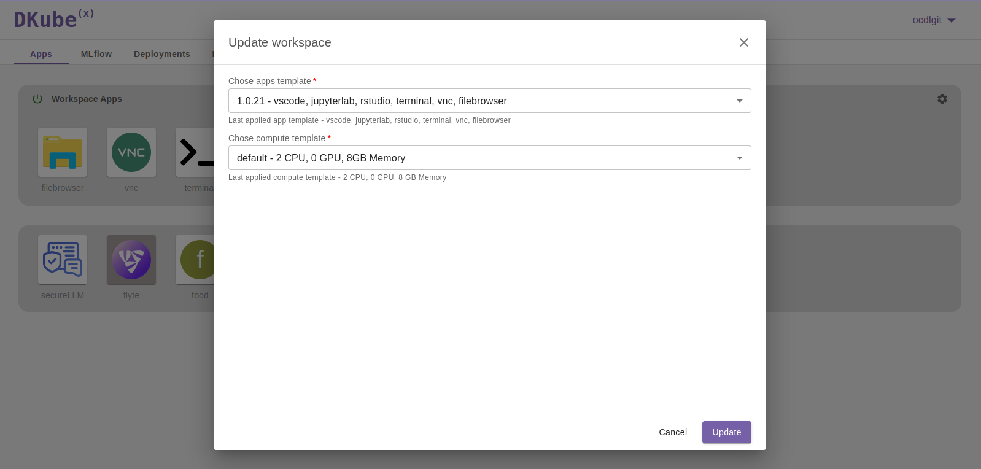Expand the compute template dropdown

click(x=739, y=158)
